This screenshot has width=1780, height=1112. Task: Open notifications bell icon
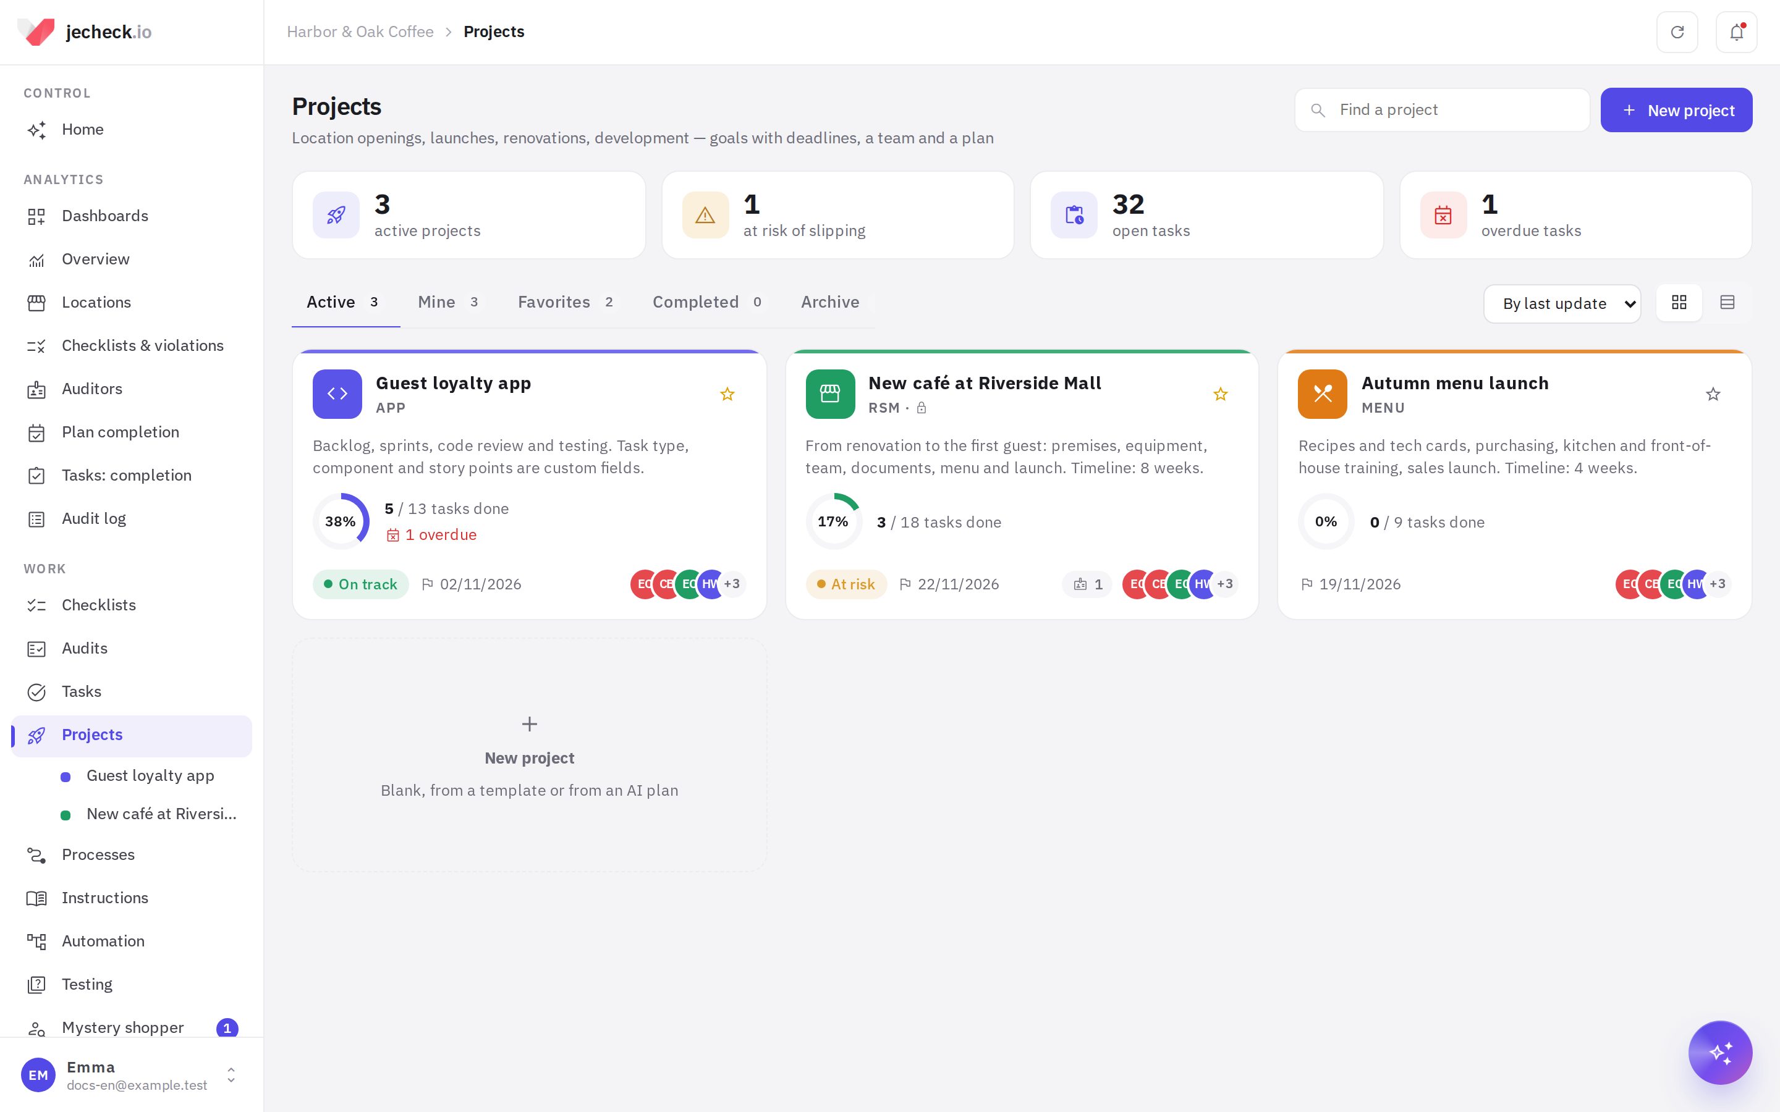[x=1736, y=32]
